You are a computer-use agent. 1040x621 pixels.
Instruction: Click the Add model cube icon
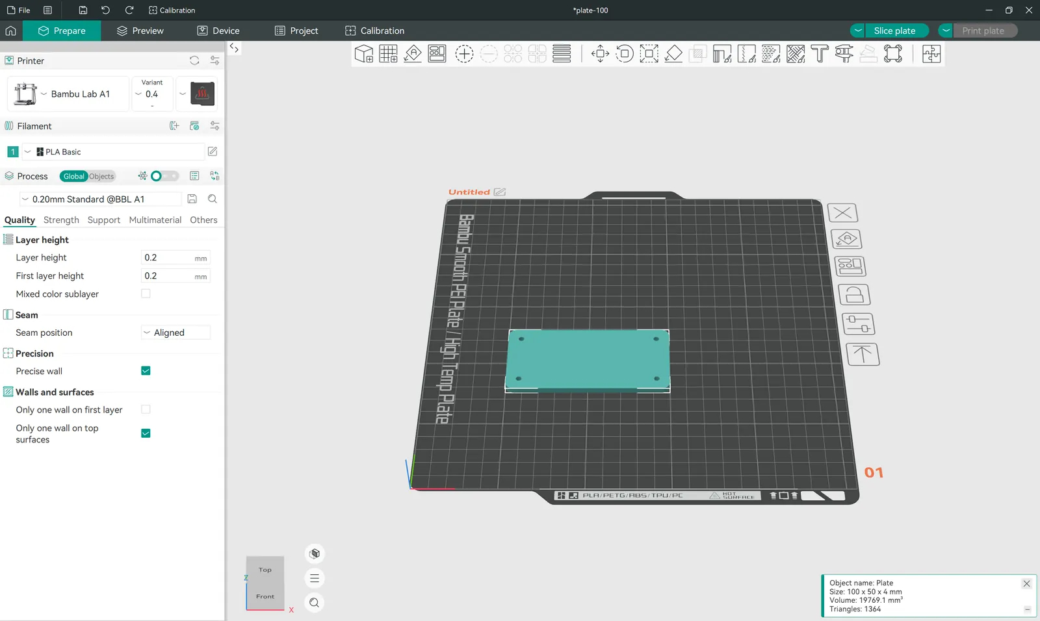pos(364,54)
